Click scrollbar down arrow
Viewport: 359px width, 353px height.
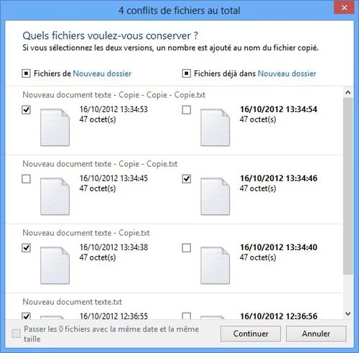tap(348, 313)
